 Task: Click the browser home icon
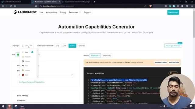click(x=15, y=6)
